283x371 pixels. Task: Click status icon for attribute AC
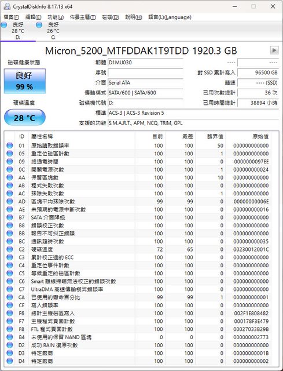(10, 194)
